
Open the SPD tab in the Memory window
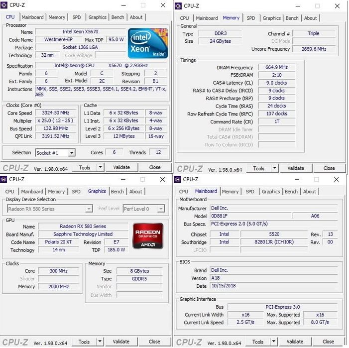pos(251,18)
